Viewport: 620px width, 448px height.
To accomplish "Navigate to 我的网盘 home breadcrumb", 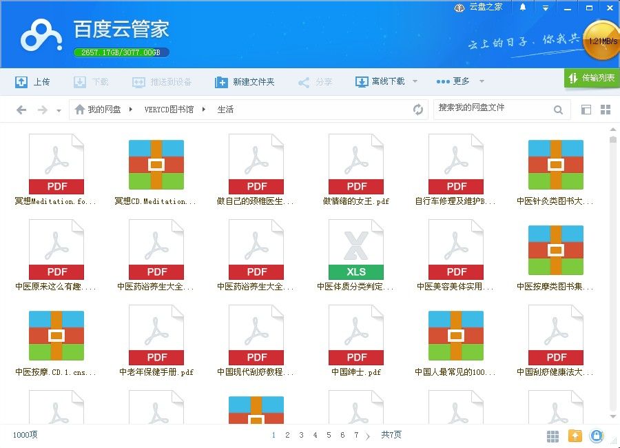I will 98,109.
